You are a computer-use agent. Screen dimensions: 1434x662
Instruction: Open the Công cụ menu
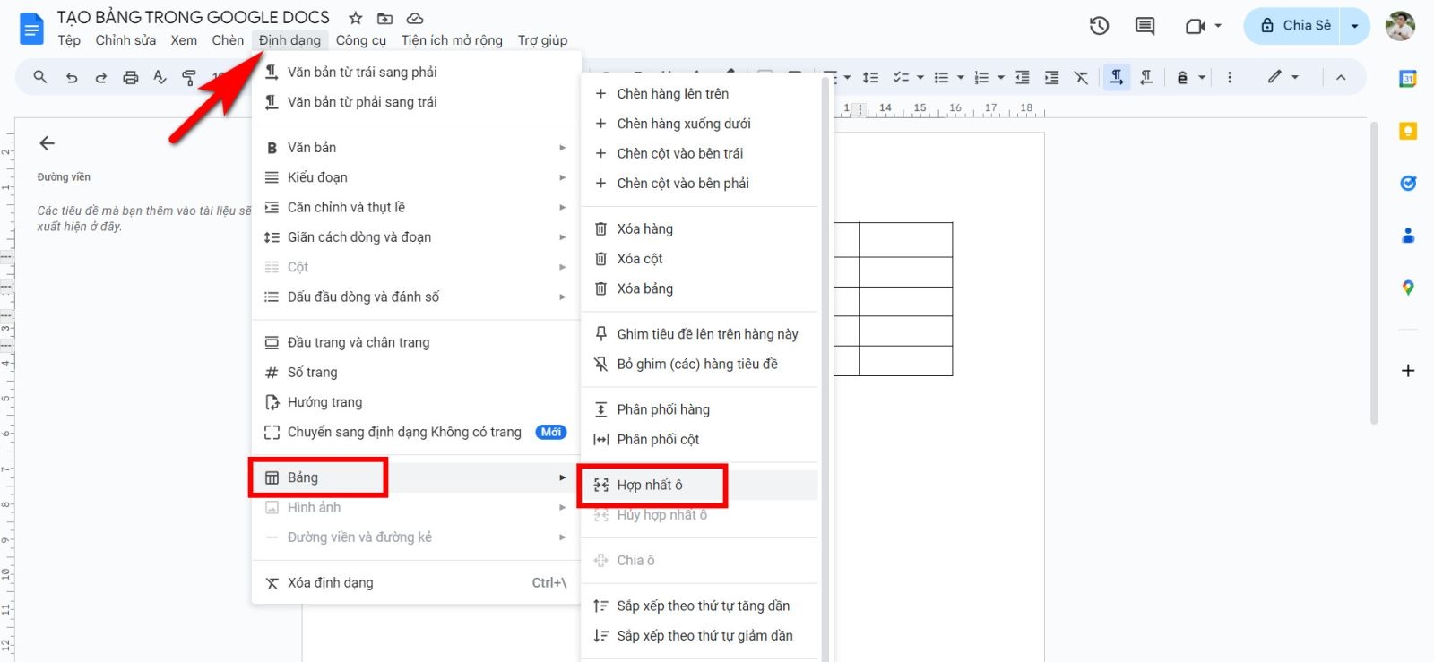point(361,40)
